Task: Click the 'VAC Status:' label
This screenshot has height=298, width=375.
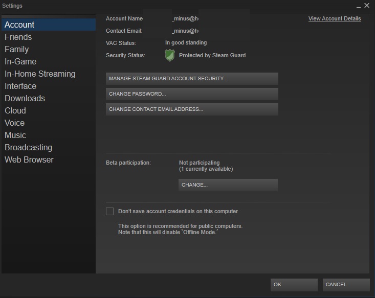Action: click(x=121, y=43)
